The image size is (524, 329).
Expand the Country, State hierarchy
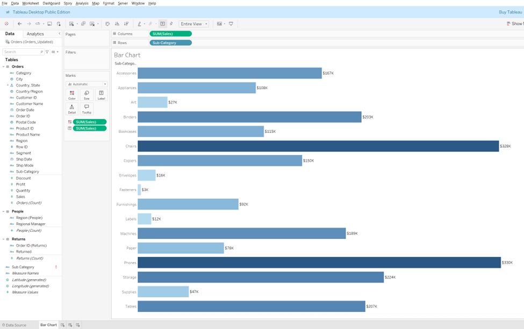(x=8, y=85)
